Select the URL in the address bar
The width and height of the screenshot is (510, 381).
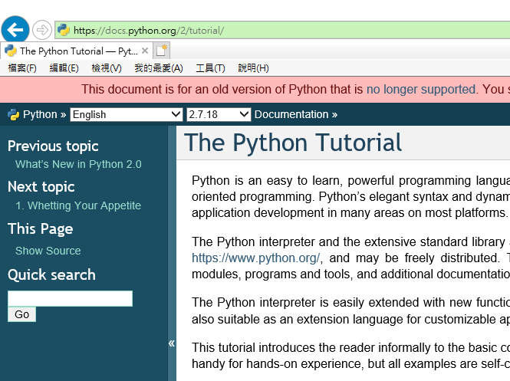pyautogui.click(x=149, y=31)
